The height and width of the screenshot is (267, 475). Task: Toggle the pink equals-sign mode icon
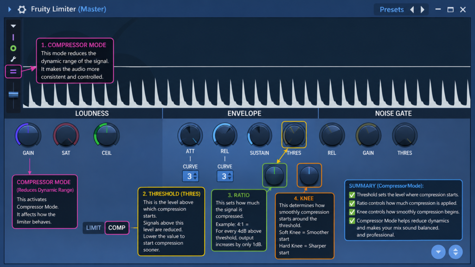pyautogui.click(x=13, y=71)
